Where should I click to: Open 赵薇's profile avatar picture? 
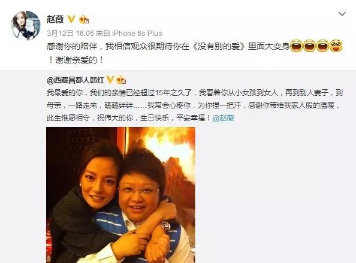(26, 25)
